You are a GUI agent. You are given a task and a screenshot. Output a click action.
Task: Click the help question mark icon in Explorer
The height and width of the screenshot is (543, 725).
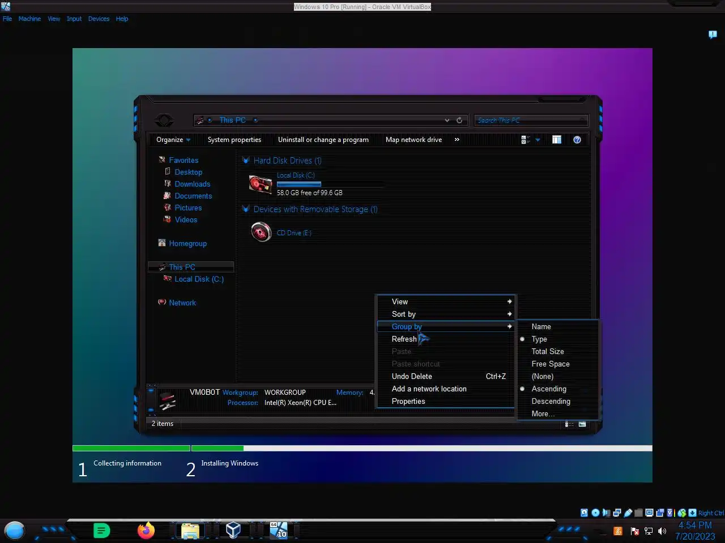coord(577,140)
